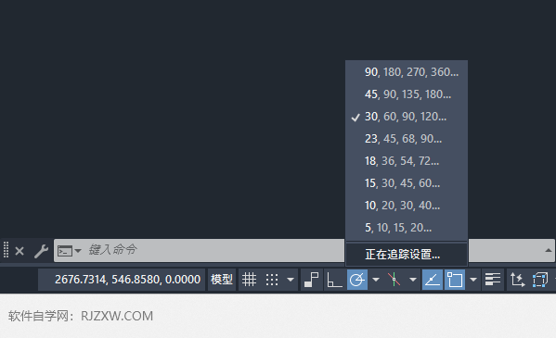
Task: Expand command history arrow
Action: [549, 250]
